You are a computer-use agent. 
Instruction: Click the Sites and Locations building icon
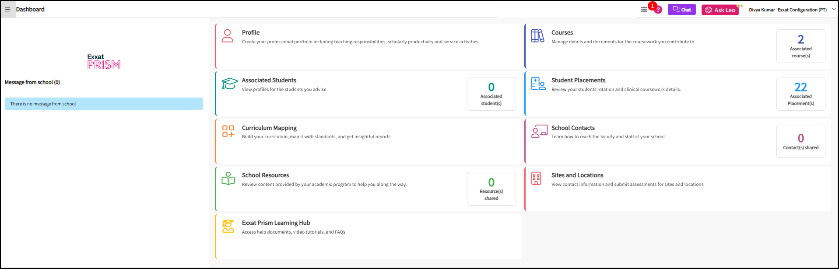[537, 178]
